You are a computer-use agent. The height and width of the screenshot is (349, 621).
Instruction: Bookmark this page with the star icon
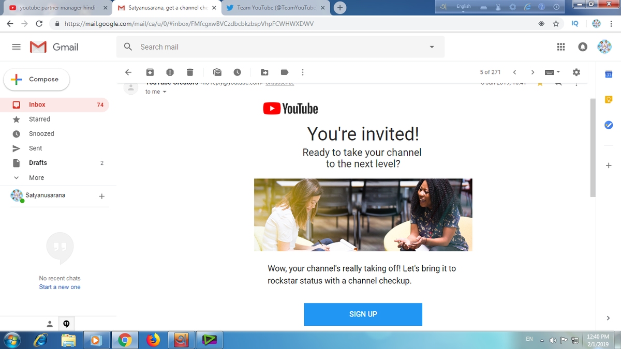click(556, 24)
